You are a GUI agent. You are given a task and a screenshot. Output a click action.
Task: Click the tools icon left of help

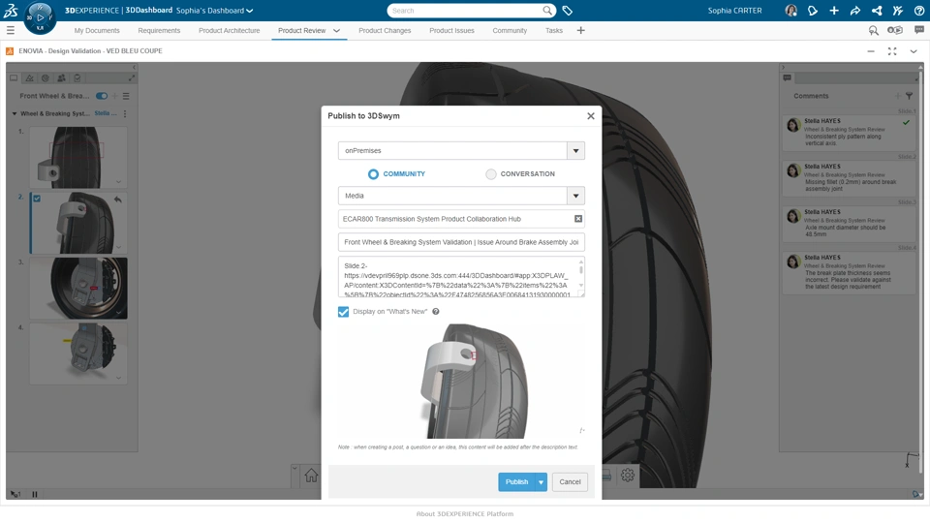coord(898,11)
